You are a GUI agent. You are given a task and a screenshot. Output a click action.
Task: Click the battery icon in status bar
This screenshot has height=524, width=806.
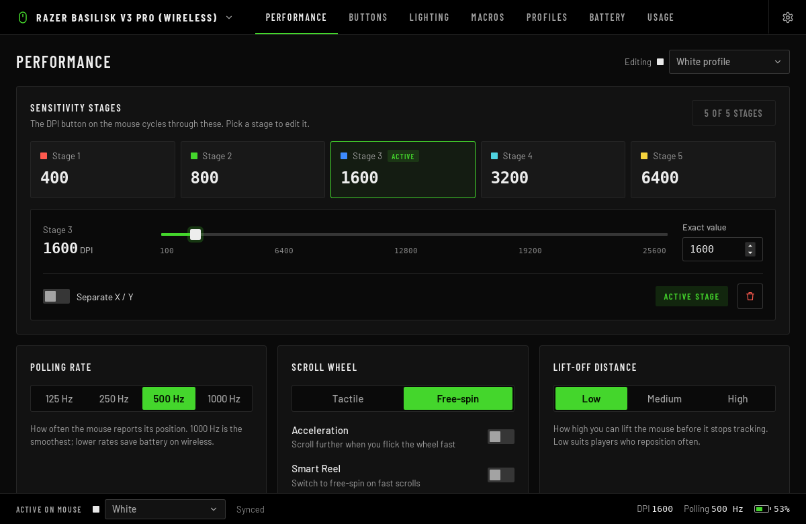[x=762, y=509]
